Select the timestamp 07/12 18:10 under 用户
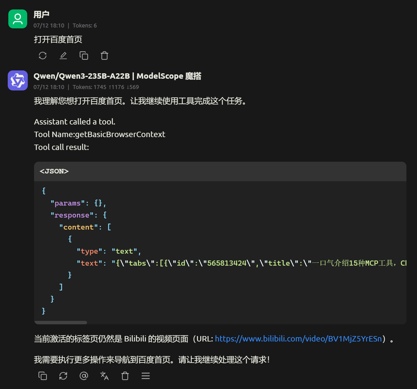417x389 pixels. 49,25
